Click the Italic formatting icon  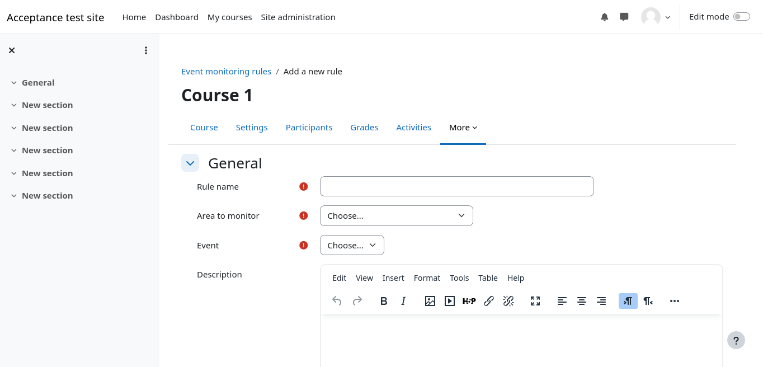[x=403, y=301]
